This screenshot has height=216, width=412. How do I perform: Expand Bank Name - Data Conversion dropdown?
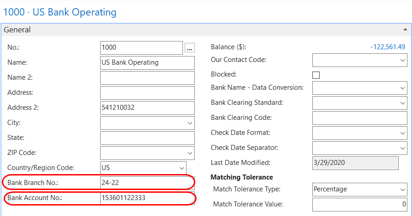tap(402, 88)
